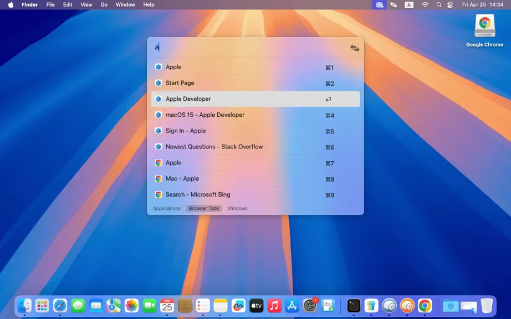Open Notes from the Dock
The height and width of the screenshot is (319, 511).
pyautogui.click(x=220, y=306)
